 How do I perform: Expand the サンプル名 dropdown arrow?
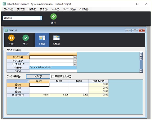[x=75, y=57]
